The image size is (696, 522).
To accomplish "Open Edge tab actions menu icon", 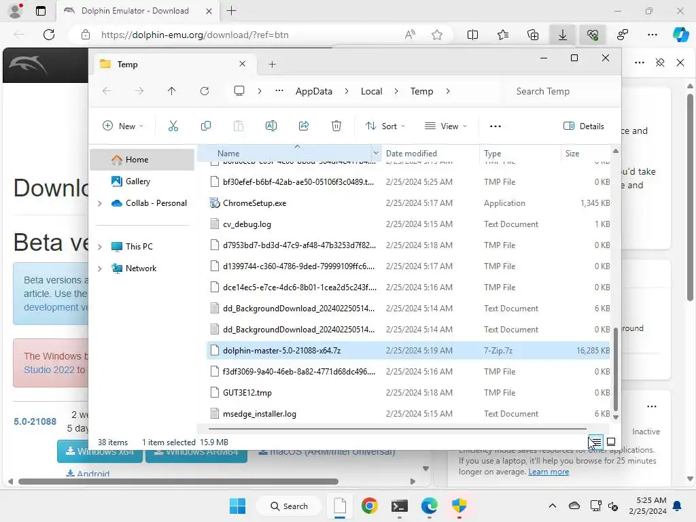I will click(40, 11).
